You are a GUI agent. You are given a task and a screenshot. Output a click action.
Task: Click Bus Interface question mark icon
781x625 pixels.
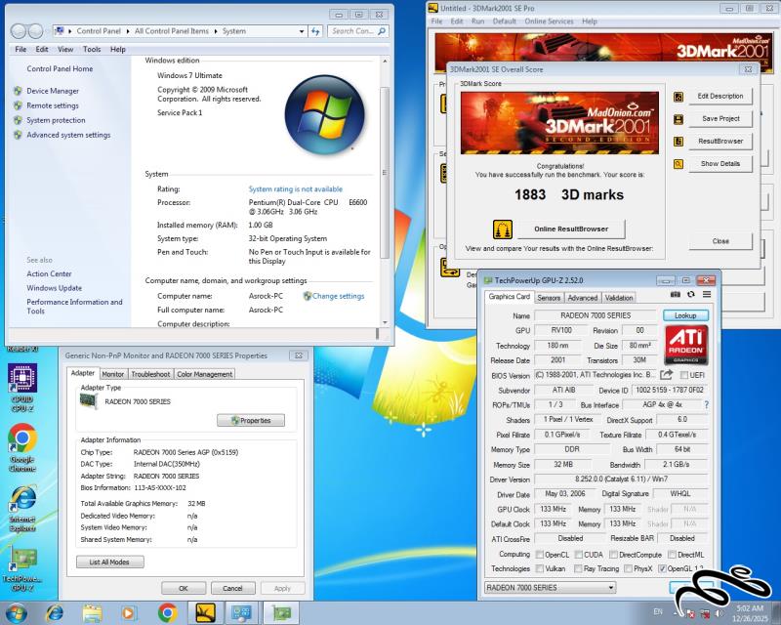point(706,404)
